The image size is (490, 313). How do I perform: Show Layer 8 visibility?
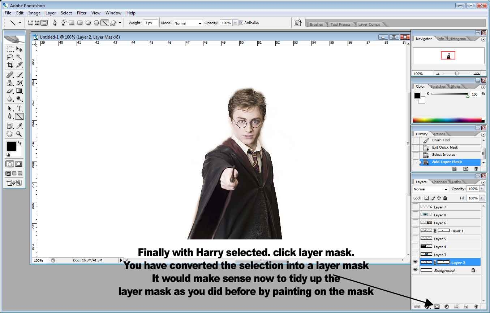point(416,215)
